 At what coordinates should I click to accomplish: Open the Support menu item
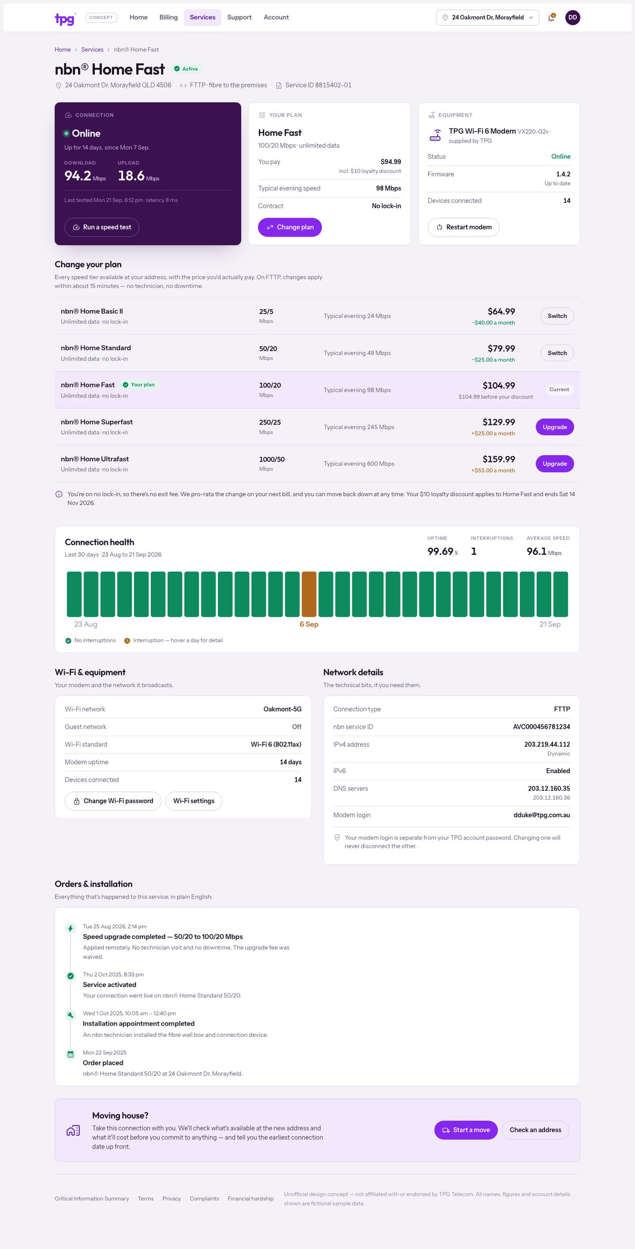click(x=239, y=17)
